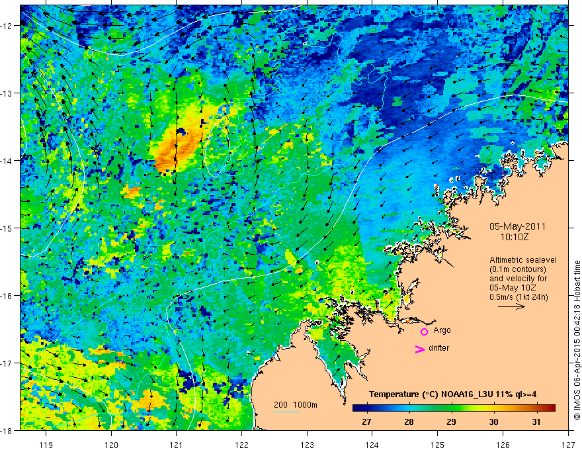Click the '0.5m/s (1kt 24h)' text
The width and height of the screenshot is (582, 450).
(x=519, y=297)
